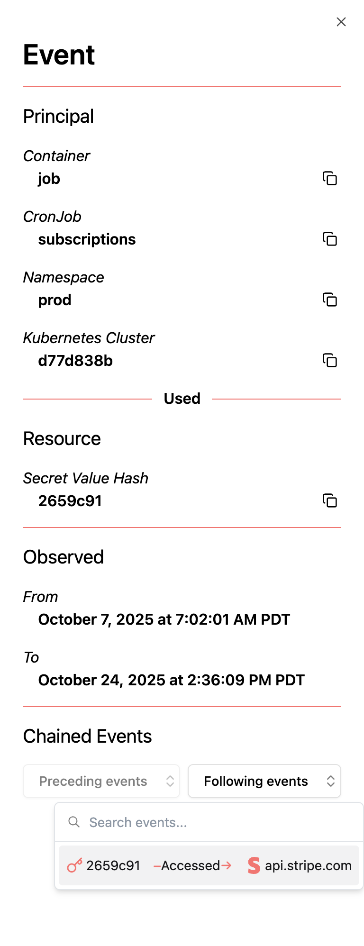Open the Preceding events dropdown
Screen dimensions: 364x946
pyautogui.click(x=101, y=781)
